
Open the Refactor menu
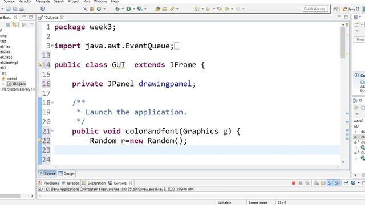click(x=25, y=1)
